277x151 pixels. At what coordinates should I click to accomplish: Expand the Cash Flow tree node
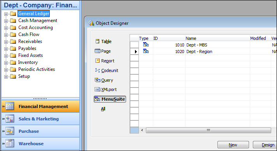[x=6, y=35]
